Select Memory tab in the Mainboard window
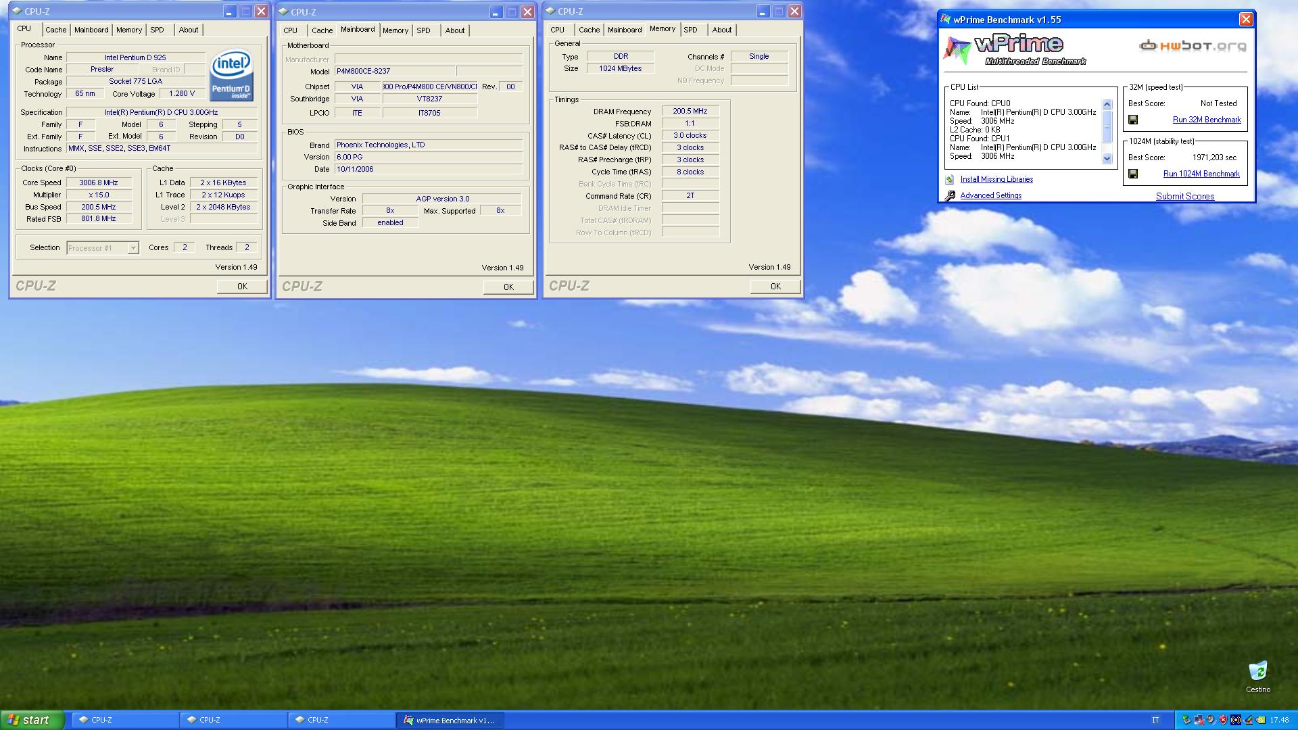Image resolution: width=1298 pixels, height=730 pixels. tap(395, 30)
